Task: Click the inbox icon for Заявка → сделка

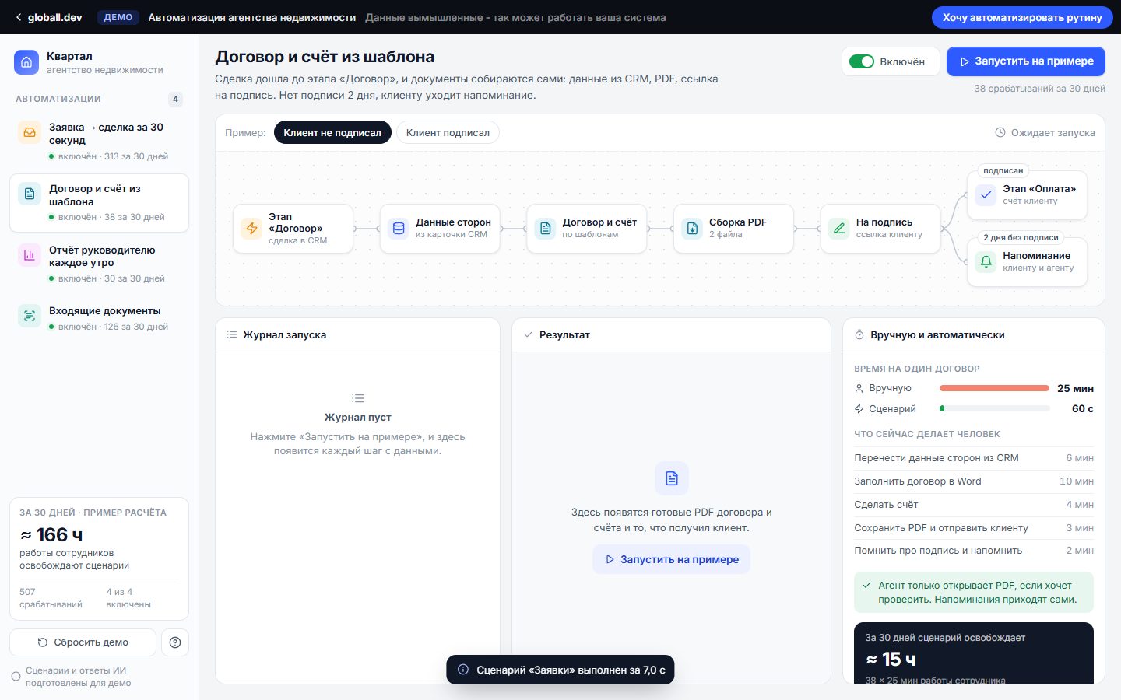Action: click(30, 132)
